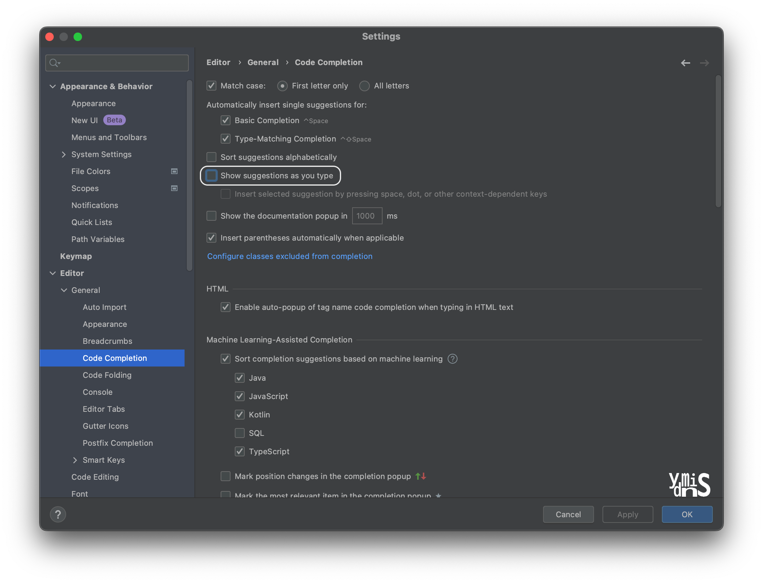The image size is (763, 583).
Task: Click the Scopes project-level icon
Action: 174,188
